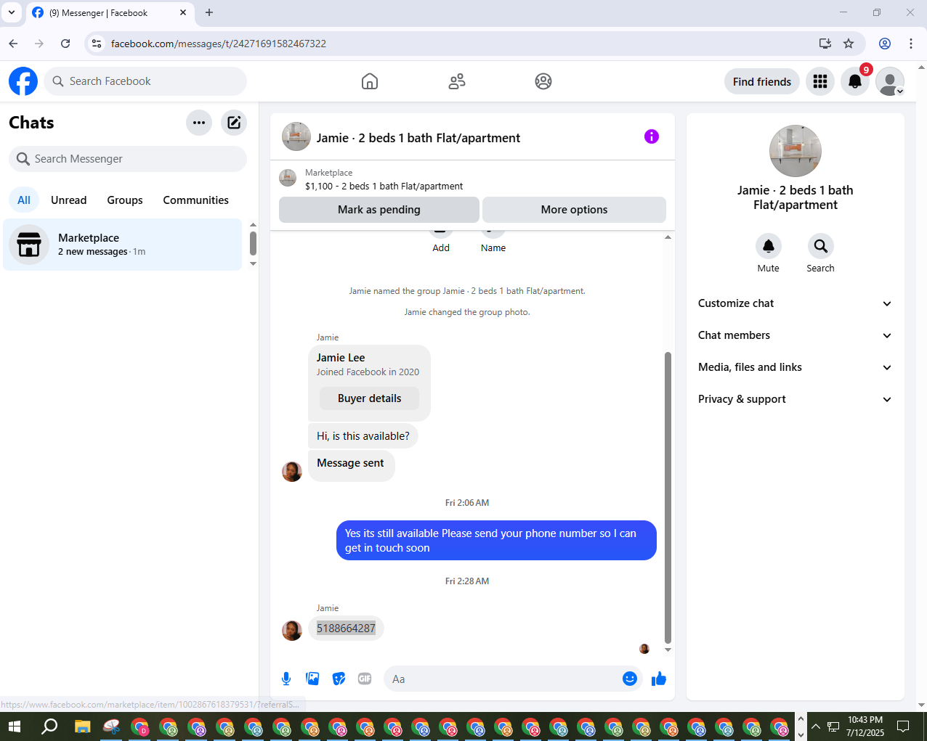Click the Marketplace listing $1,100 link
927x741 pixels.
[384, 187]
